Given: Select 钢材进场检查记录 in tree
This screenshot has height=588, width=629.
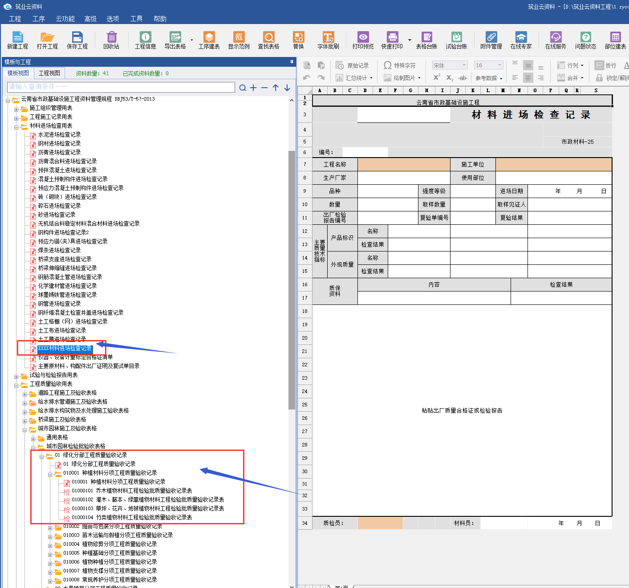Looking at the screenshot, I should click(x=59, y=143).
